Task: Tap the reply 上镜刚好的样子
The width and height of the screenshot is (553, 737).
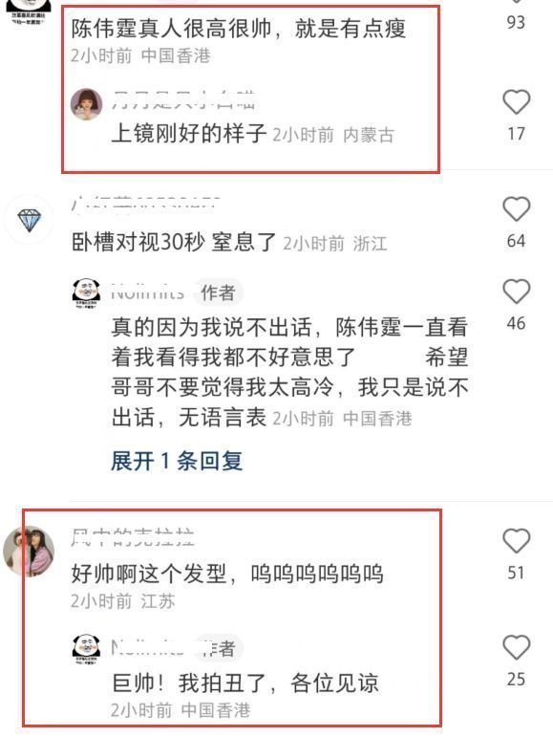Action: 189,134
